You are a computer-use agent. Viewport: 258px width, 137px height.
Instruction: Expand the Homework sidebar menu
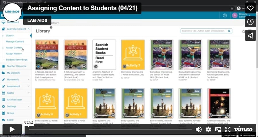(x=28, y=79)
